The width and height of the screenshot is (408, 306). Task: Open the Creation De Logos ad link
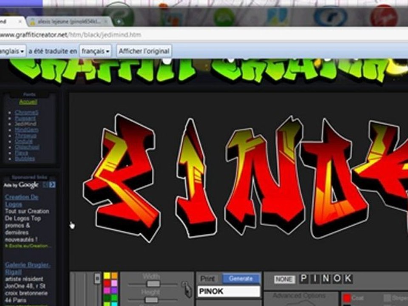(x=22, y=201)
